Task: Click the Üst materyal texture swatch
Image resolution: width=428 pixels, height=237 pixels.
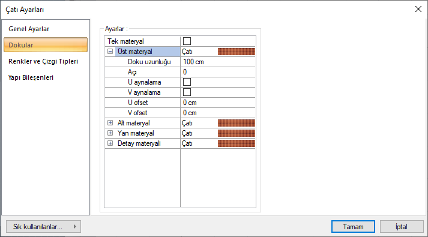Action: click(237, 52)
